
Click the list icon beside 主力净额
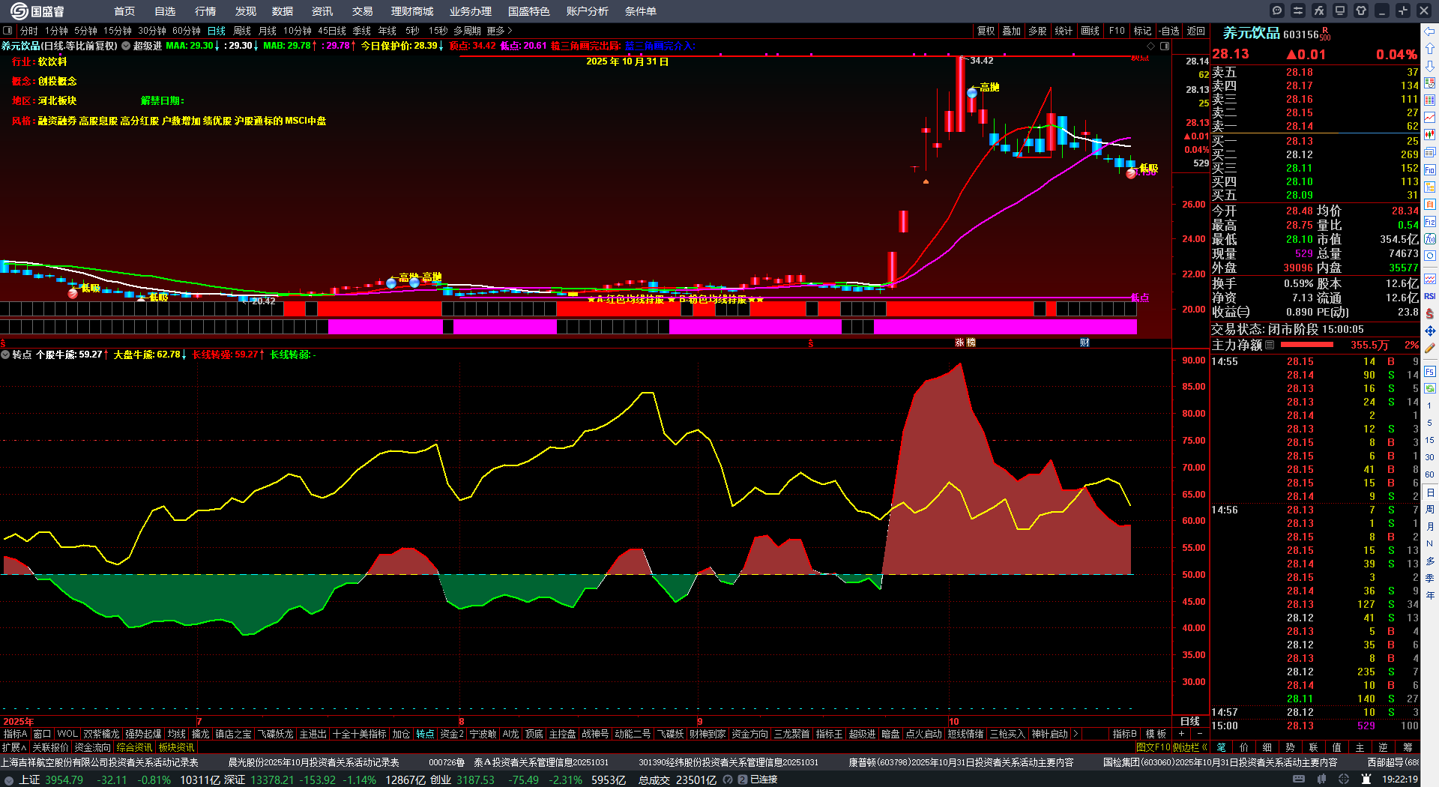[x=1270, y=345]
